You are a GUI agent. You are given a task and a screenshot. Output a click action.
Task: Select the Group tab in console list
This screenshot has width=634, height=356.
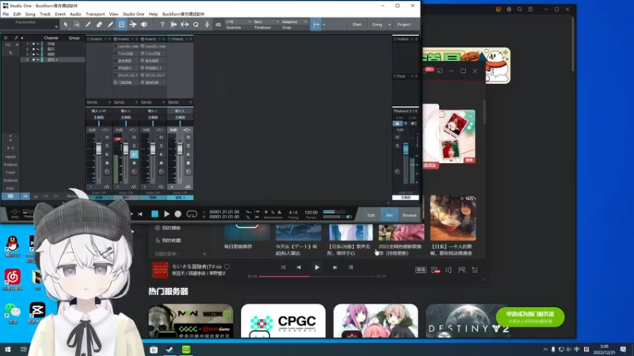coord(74,38)
